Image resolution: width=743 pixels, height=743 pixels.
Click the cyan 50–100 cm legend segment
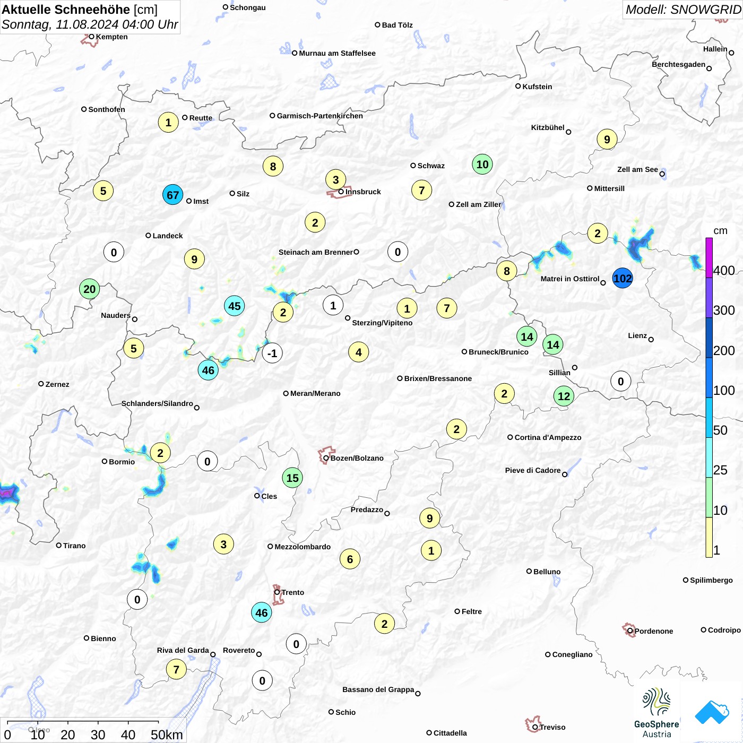pos(709,417)
